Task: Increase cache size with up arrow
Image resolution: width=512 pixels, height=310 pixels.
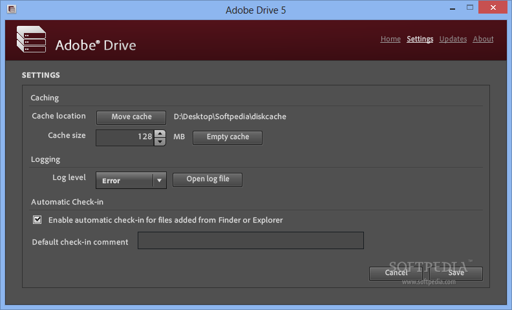Action: pos(160,133)
